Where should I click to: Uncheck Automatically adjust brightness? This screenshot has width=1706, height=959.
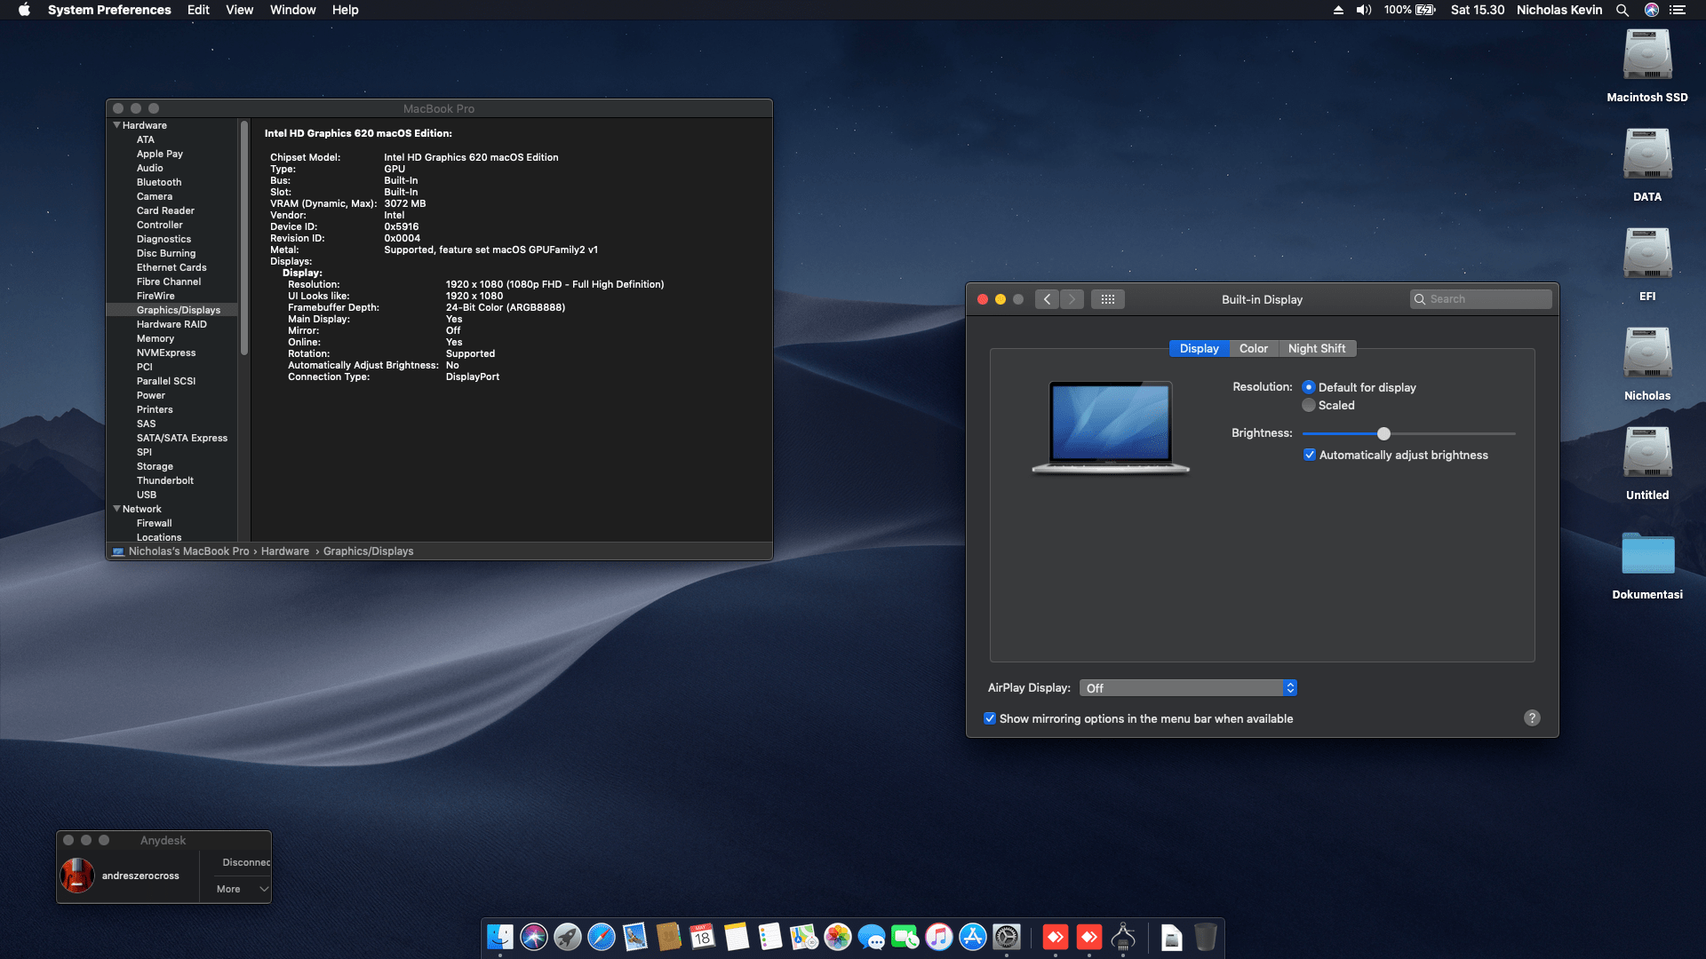tap(1310, 455)
